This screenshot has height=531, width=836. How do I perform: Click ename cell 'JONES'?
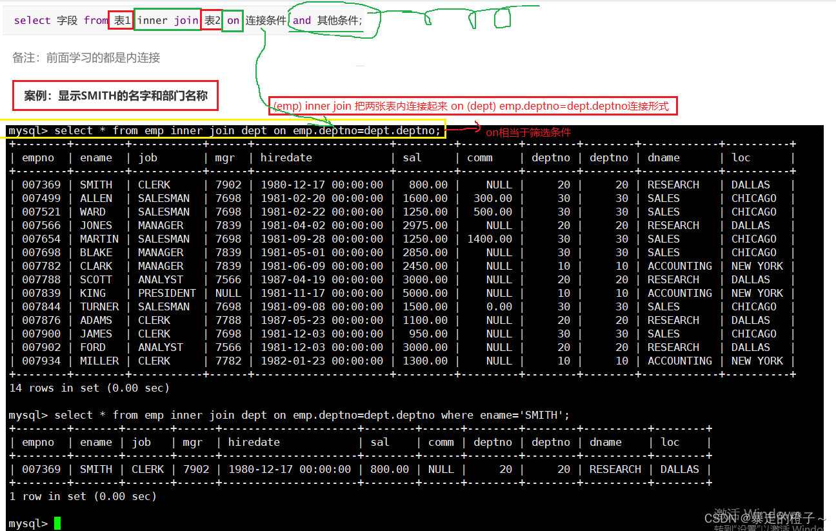click(96, 225)
